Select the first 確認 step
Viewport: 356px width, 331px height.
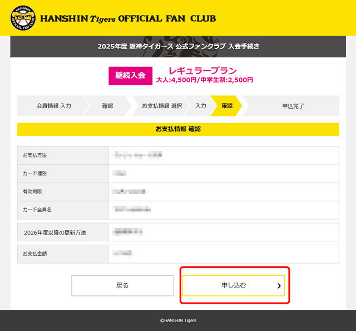coord(107,106)
